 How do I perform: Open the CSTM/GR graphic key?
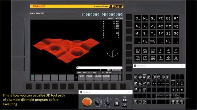[153, 58]
